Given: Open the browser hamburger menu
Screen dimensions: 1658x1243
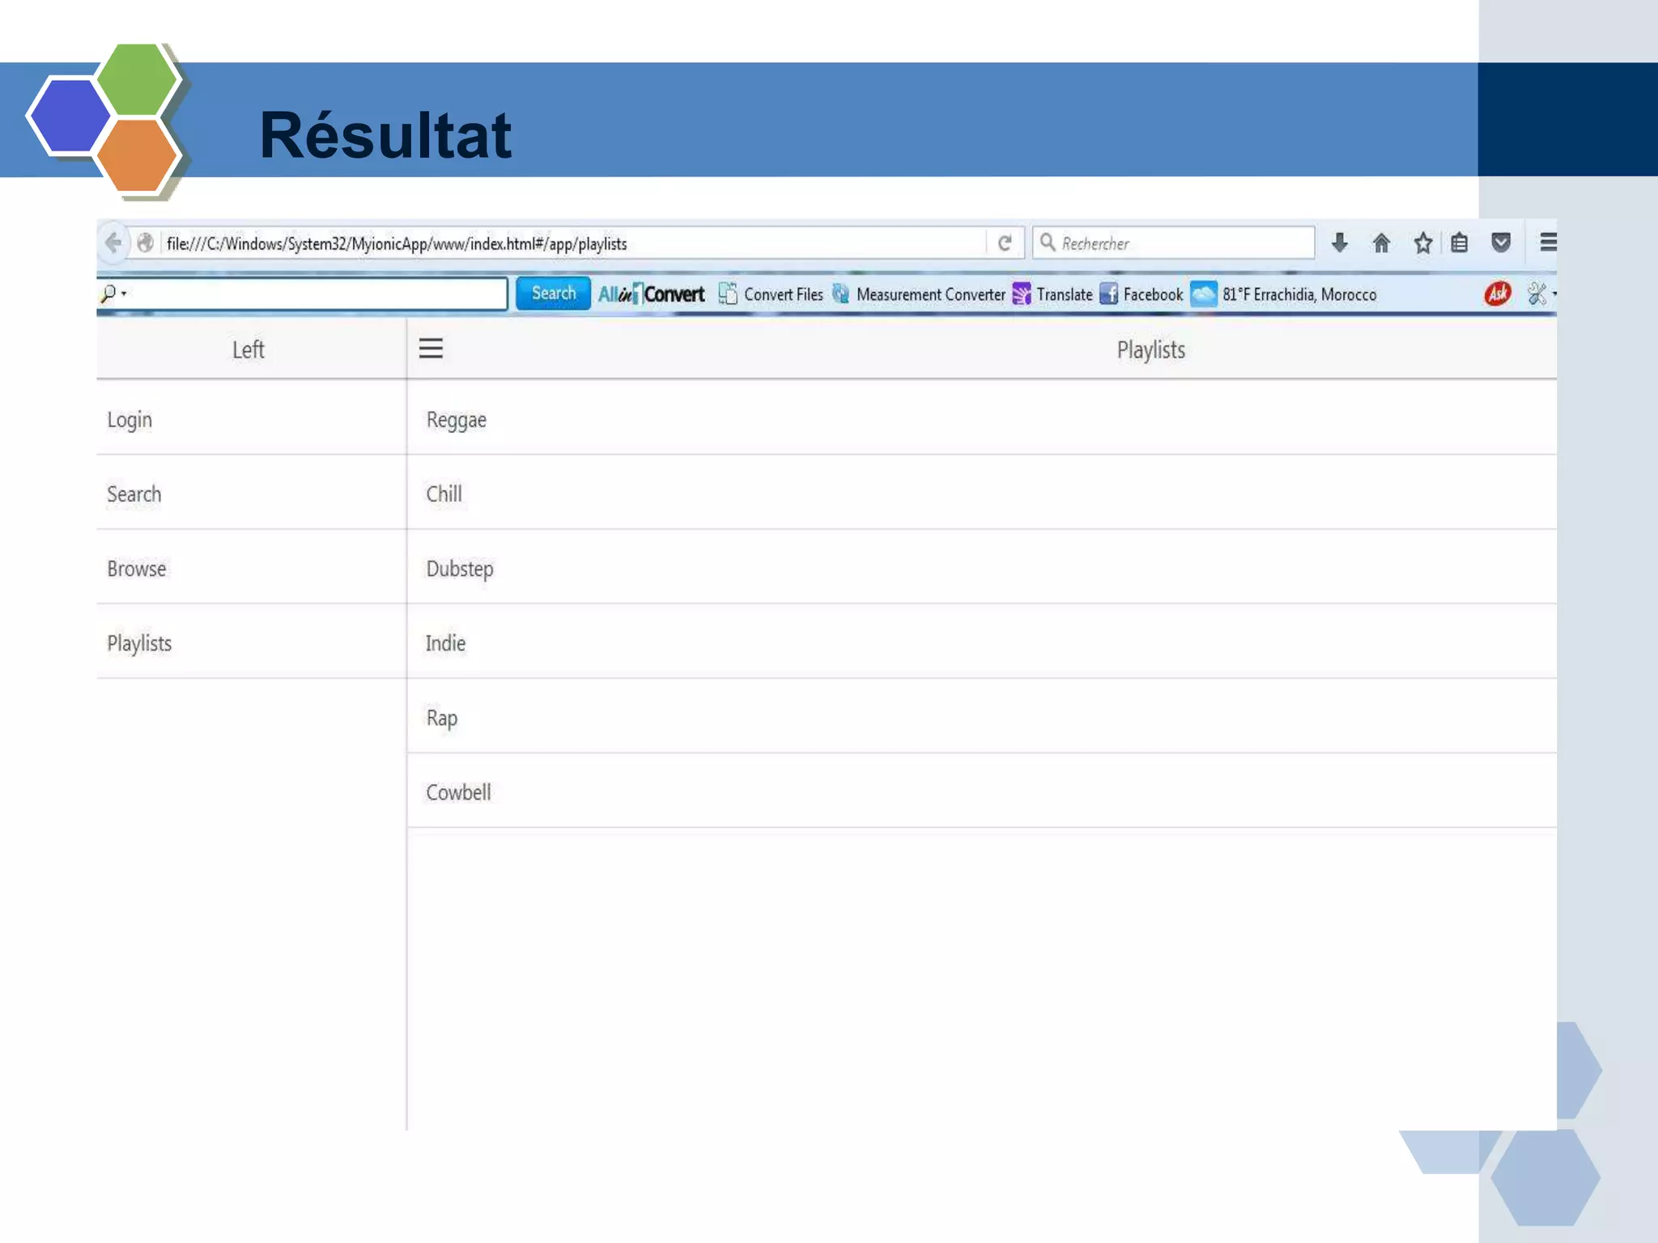Looking at the screenshot, I should [1547, 242].
